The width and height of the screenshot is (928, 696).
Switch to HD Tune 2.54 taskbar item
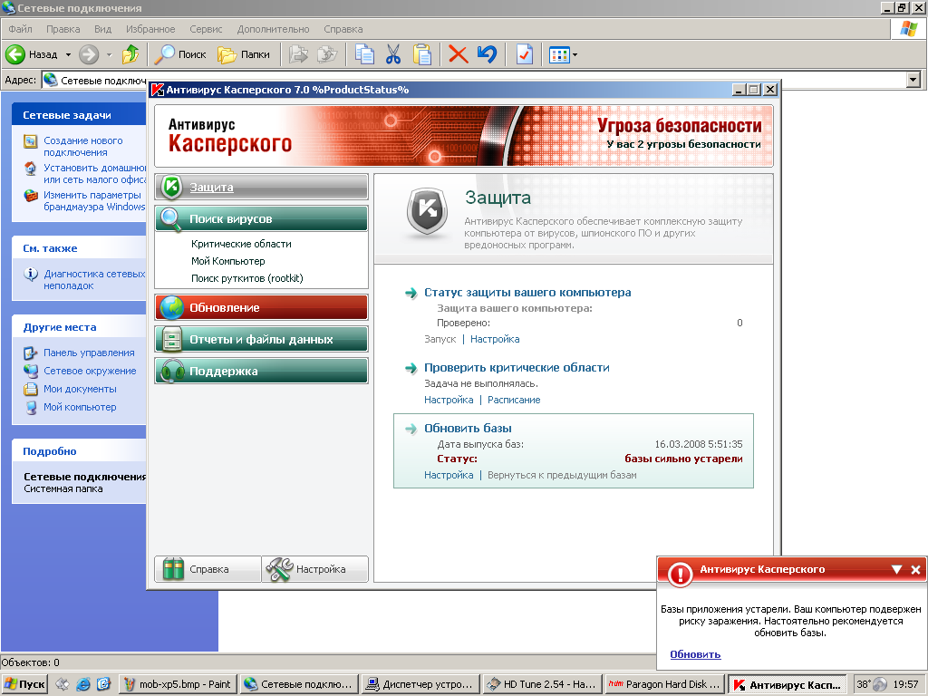[x=542, y=684]
